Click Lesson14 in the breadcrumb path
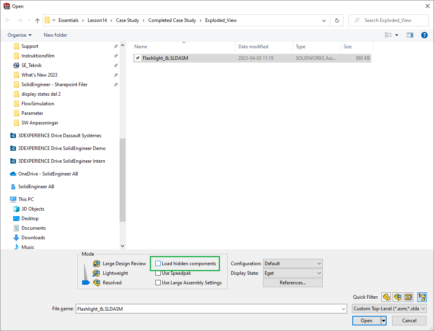The width and height of the screenshot is (434, 331). (97, 20)
